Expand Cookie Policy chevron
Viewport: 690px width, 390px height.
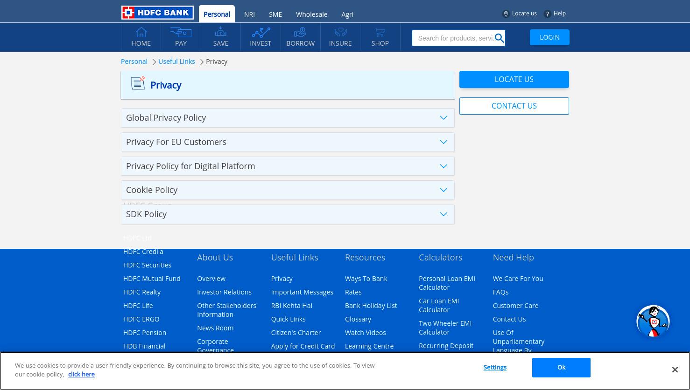pyautogui.click(x=444, y=190)
